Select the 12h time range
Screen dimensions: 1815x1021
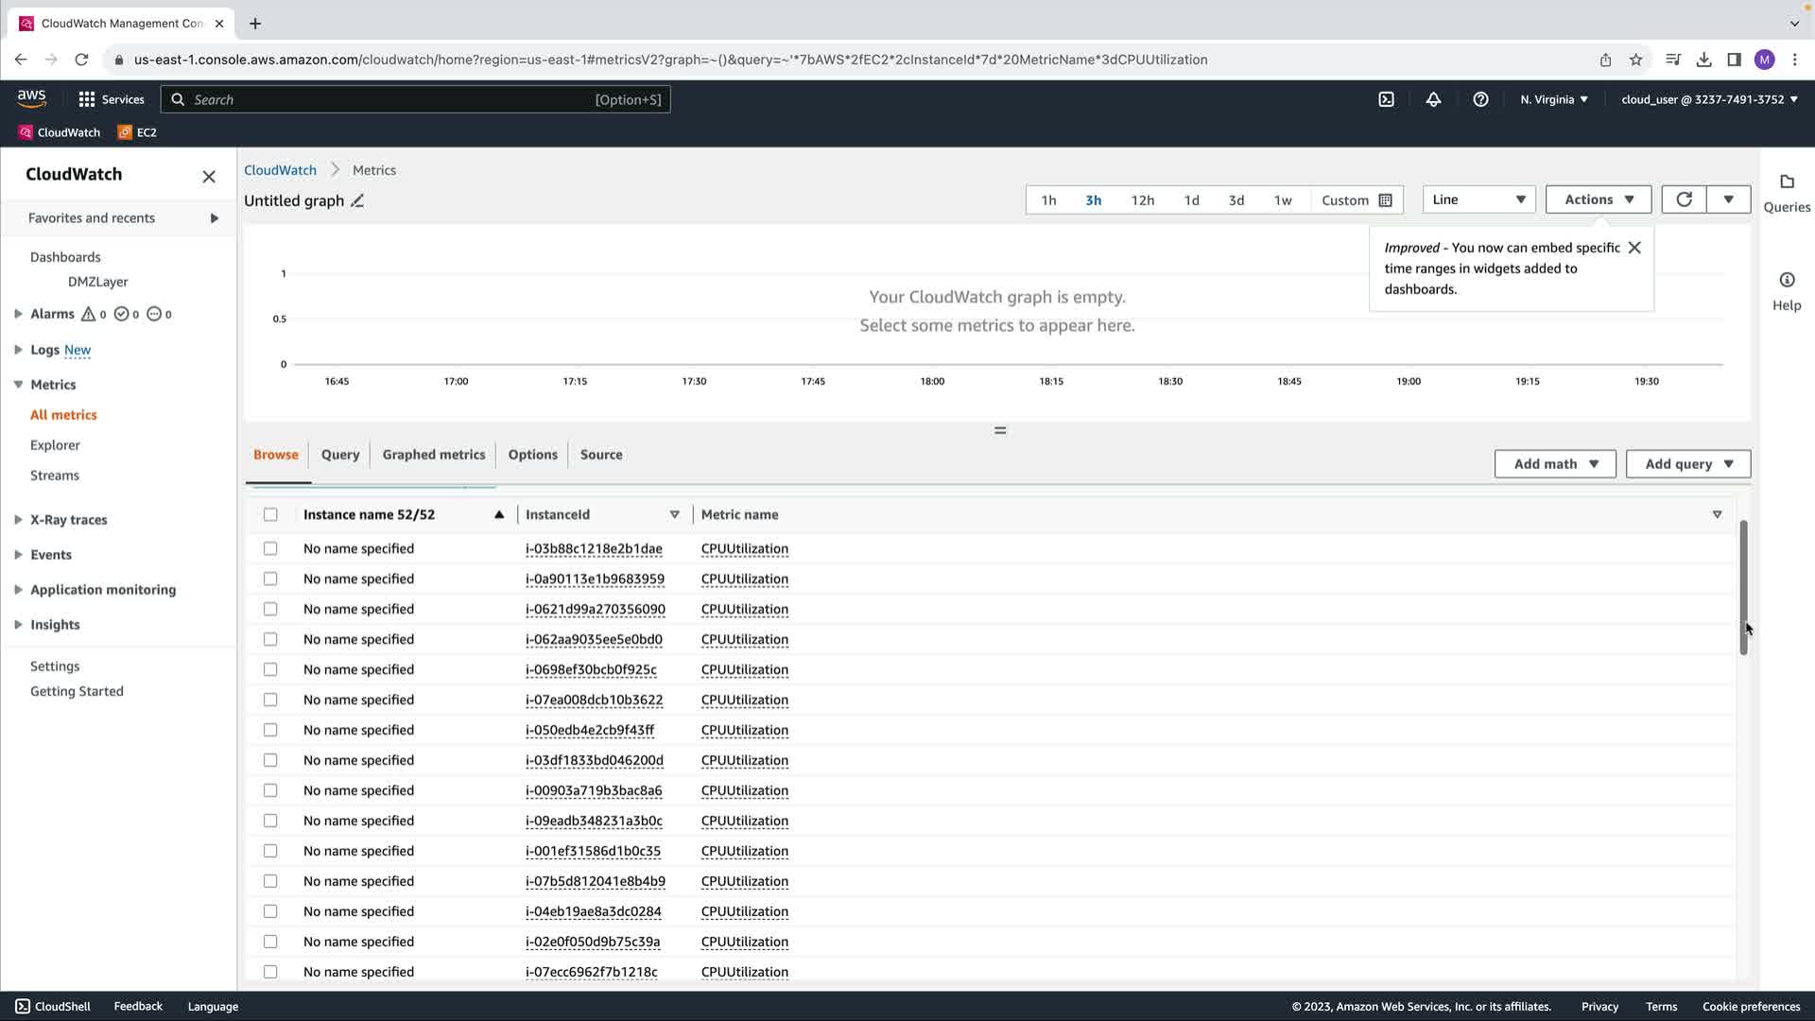tap(1142, 200)
